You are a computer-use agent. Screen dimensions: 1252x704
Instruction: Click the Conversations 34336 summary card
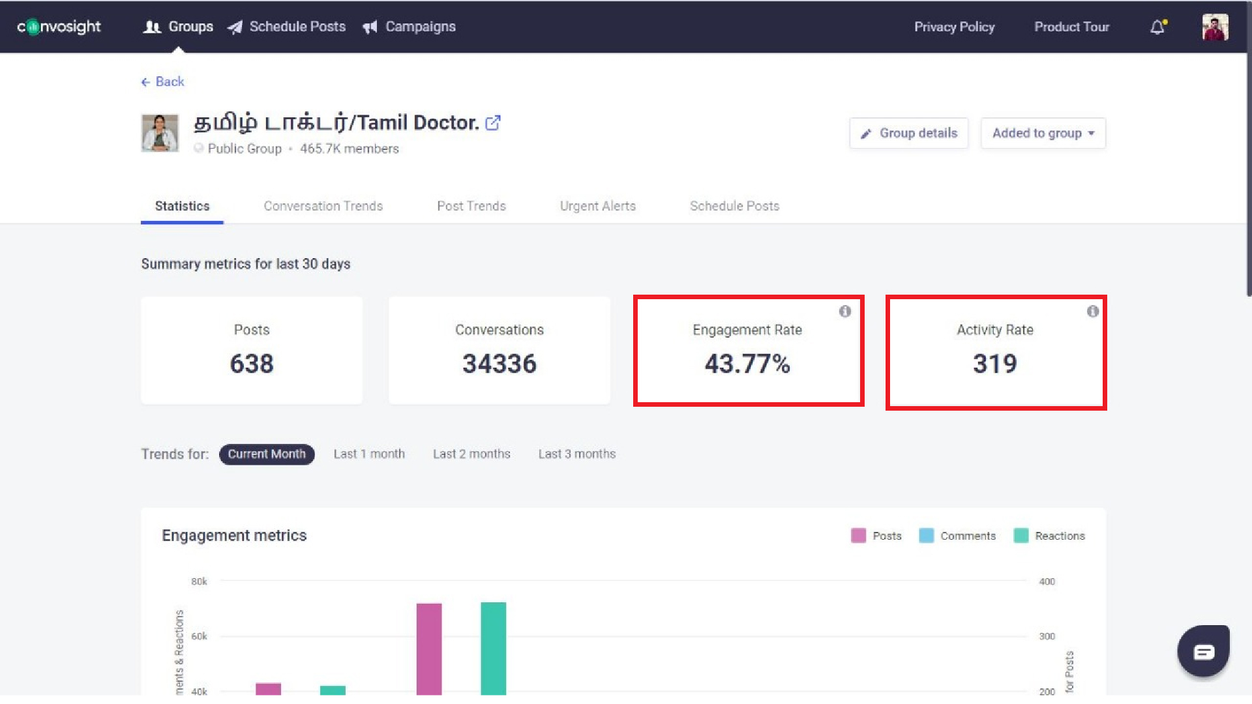pos(499,351)
